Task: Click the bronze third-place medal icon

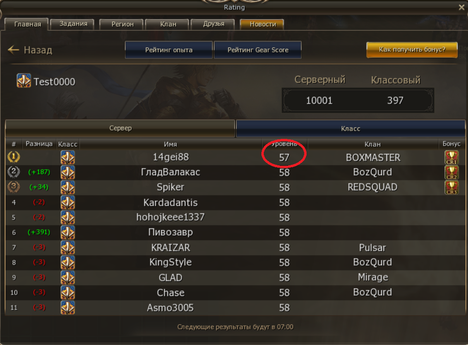Action: (13, 187)
